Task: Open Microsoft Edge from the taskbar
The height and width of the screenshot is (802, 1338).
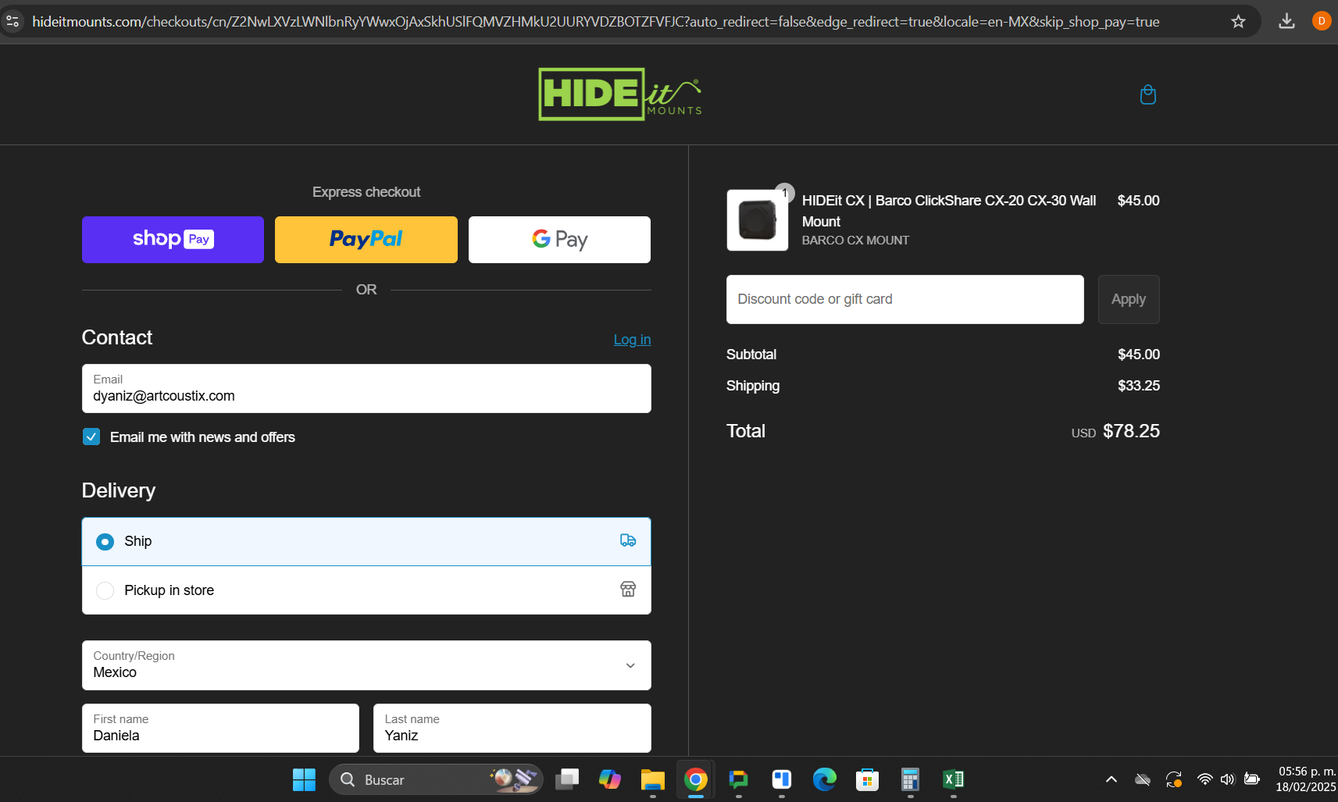Action: [825, 779]
